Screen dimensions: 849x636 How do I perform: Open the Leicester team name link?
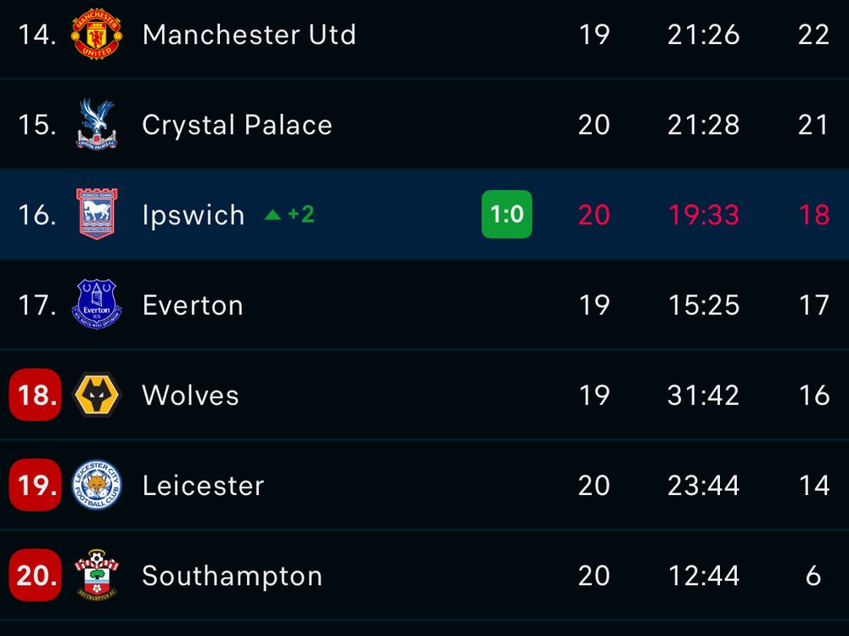click(x=203, y=485)
